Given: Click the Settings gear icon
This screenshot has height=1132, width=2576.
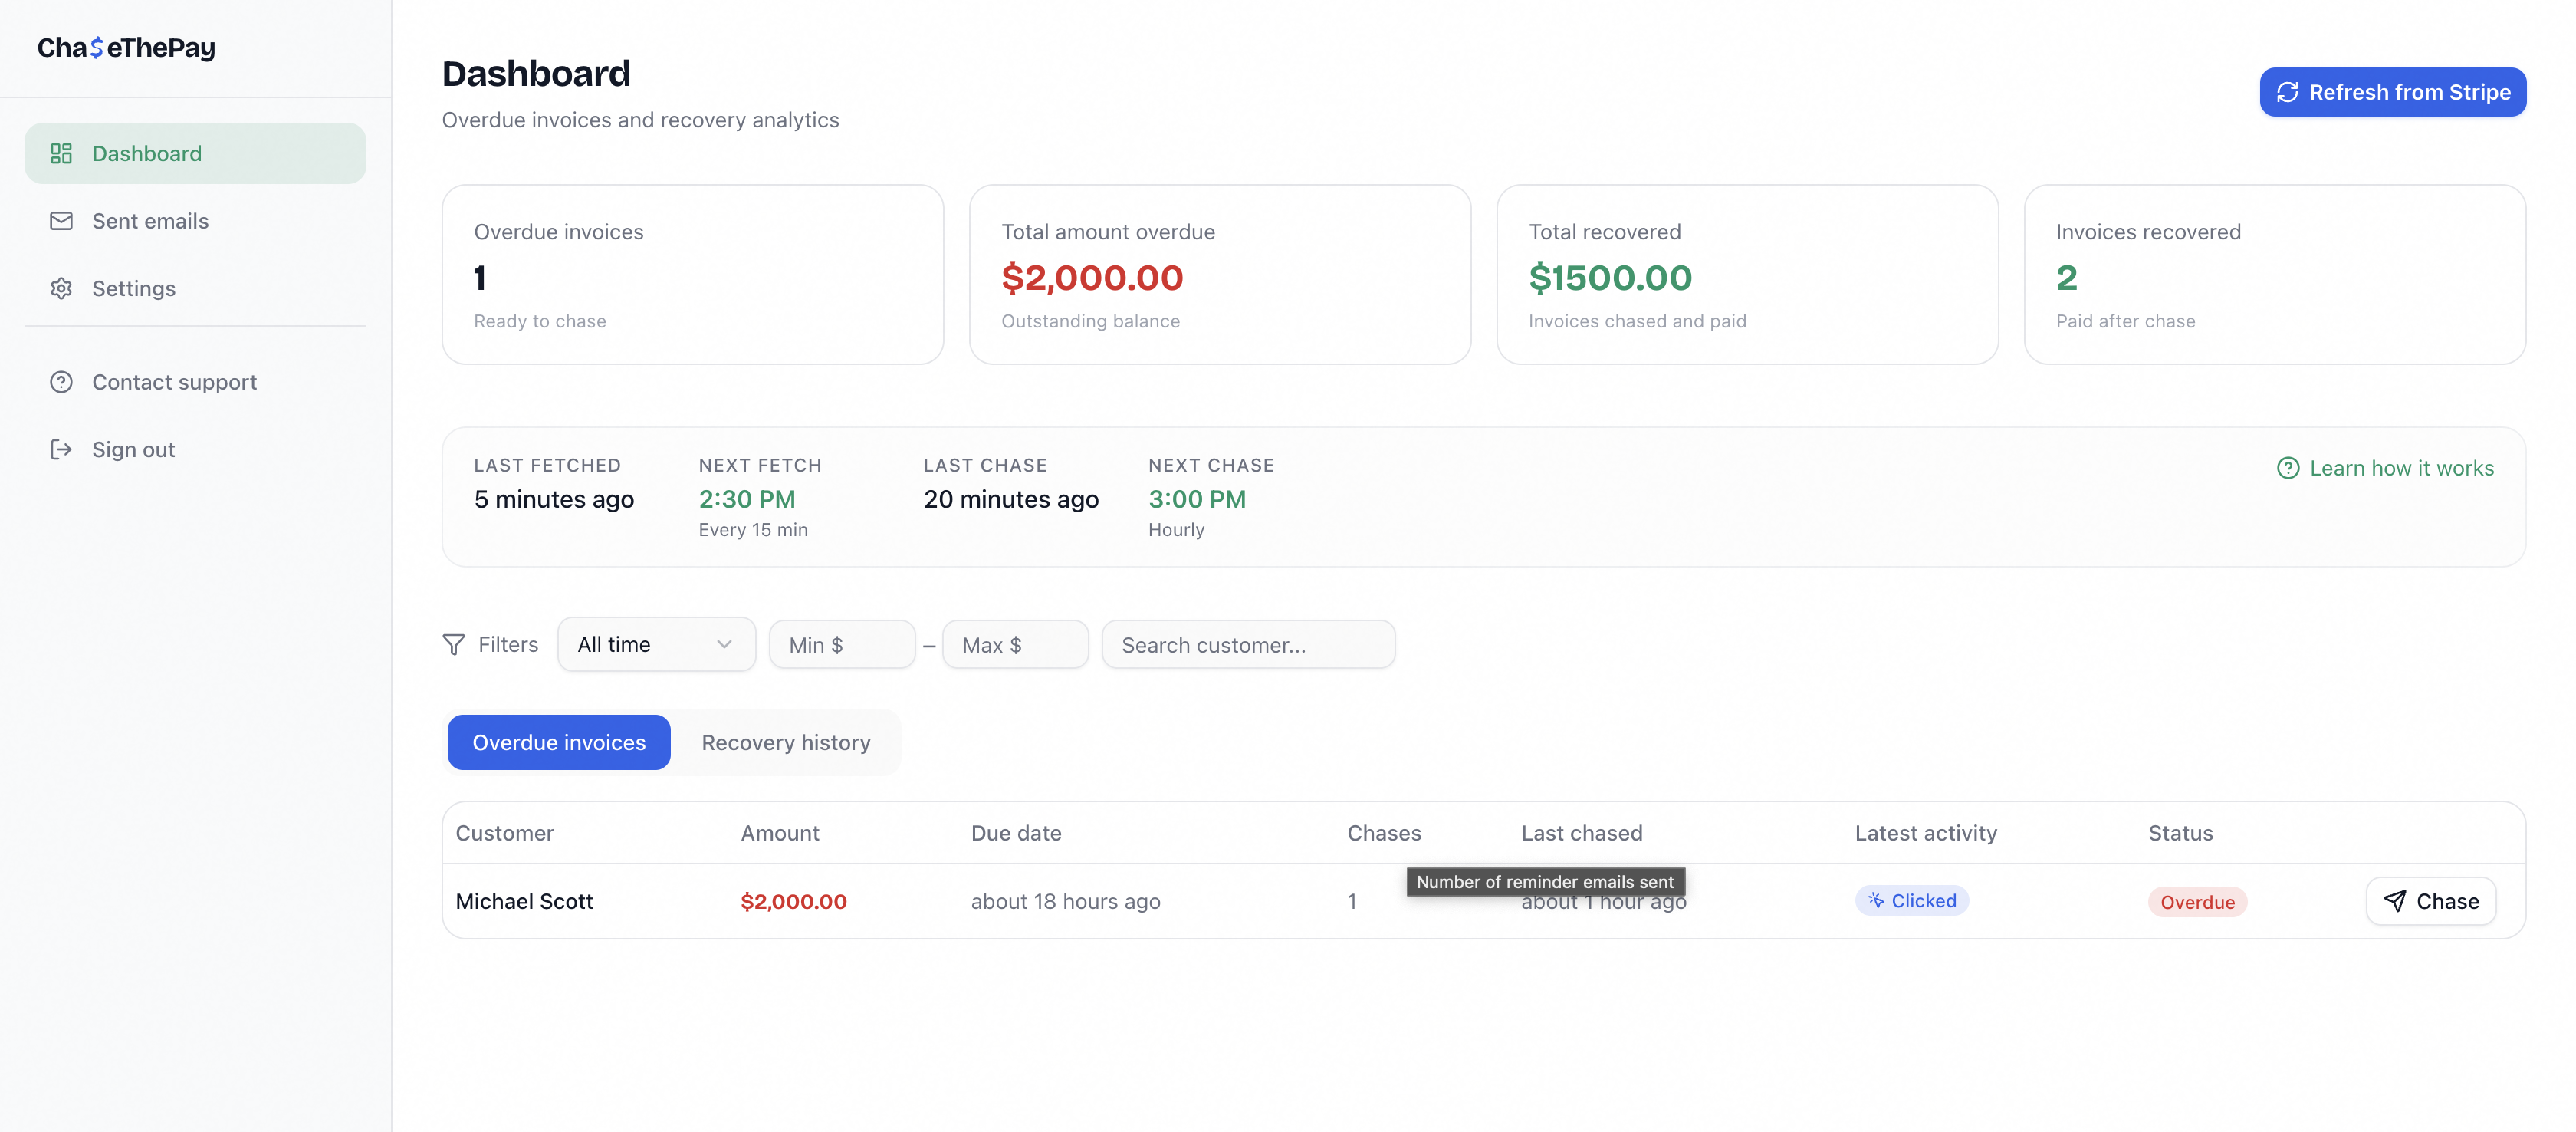Looking at the screenshot, I should click(61, 288).
